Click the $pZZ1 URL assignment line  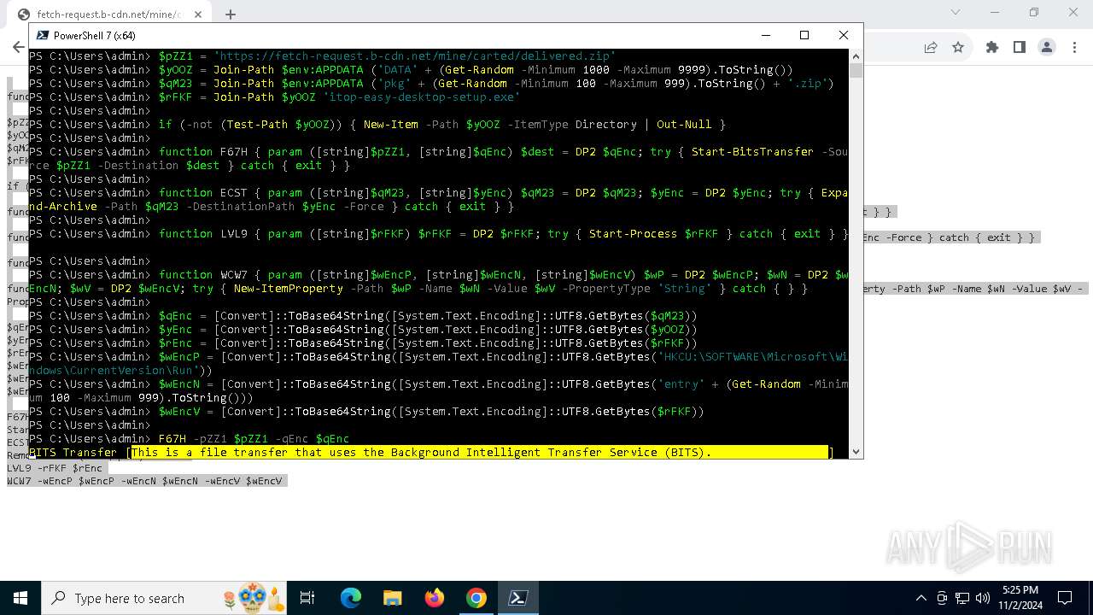323,56
